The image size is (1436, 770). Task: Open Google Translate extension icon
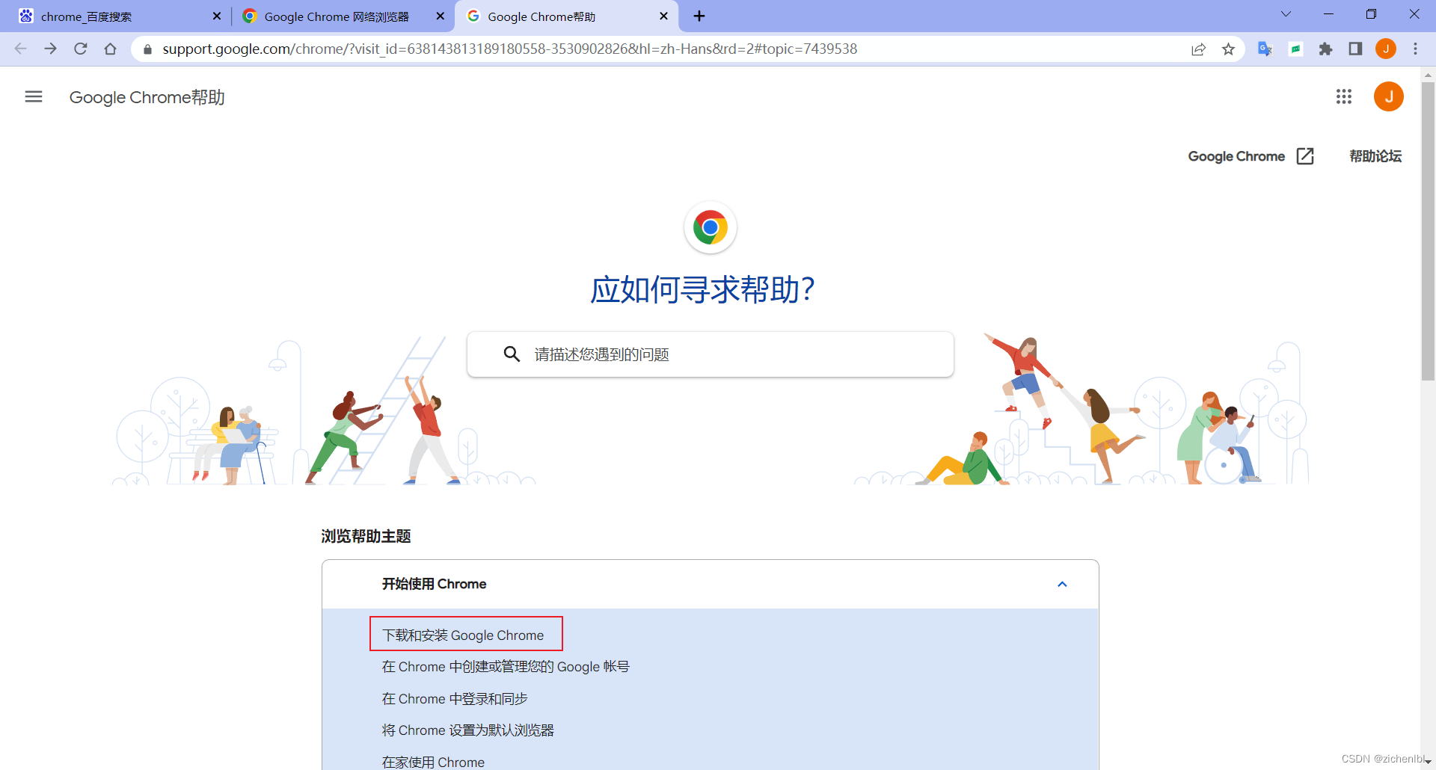click(x=1265, y=49)
